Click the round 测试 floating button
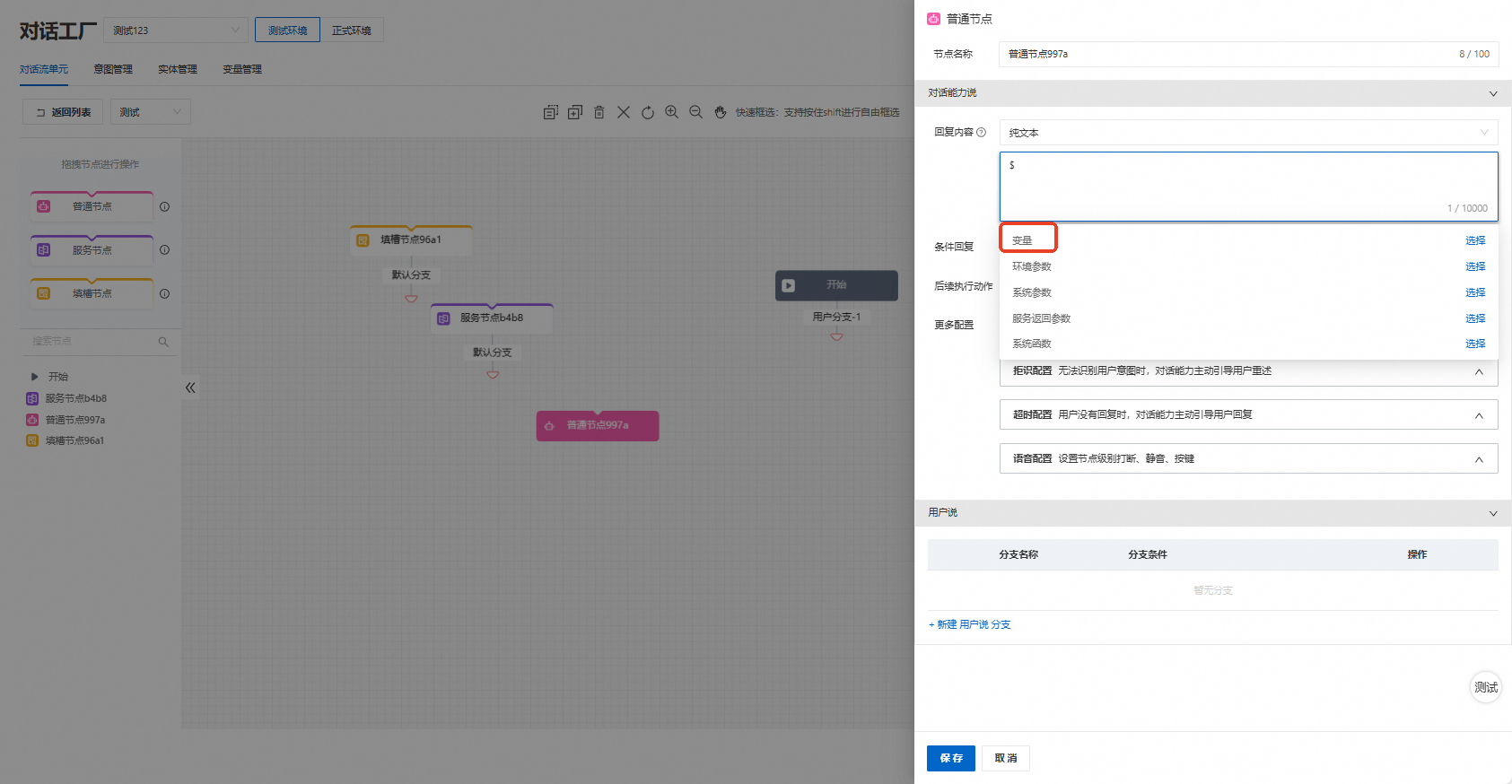This screenshot has width=1512, height=784. (x=1486, y=687)
